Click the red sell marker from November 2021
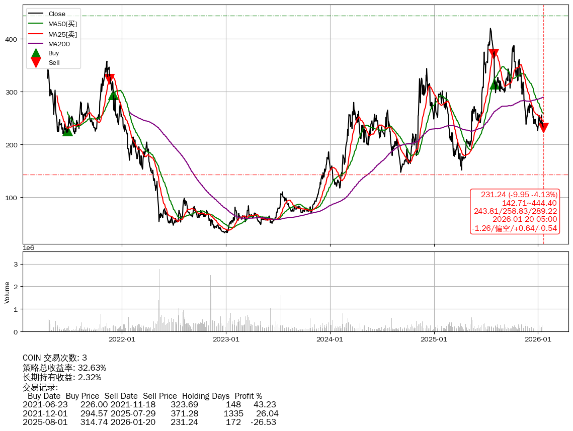The width and height of the screenshot is (573, 431). 109,79
